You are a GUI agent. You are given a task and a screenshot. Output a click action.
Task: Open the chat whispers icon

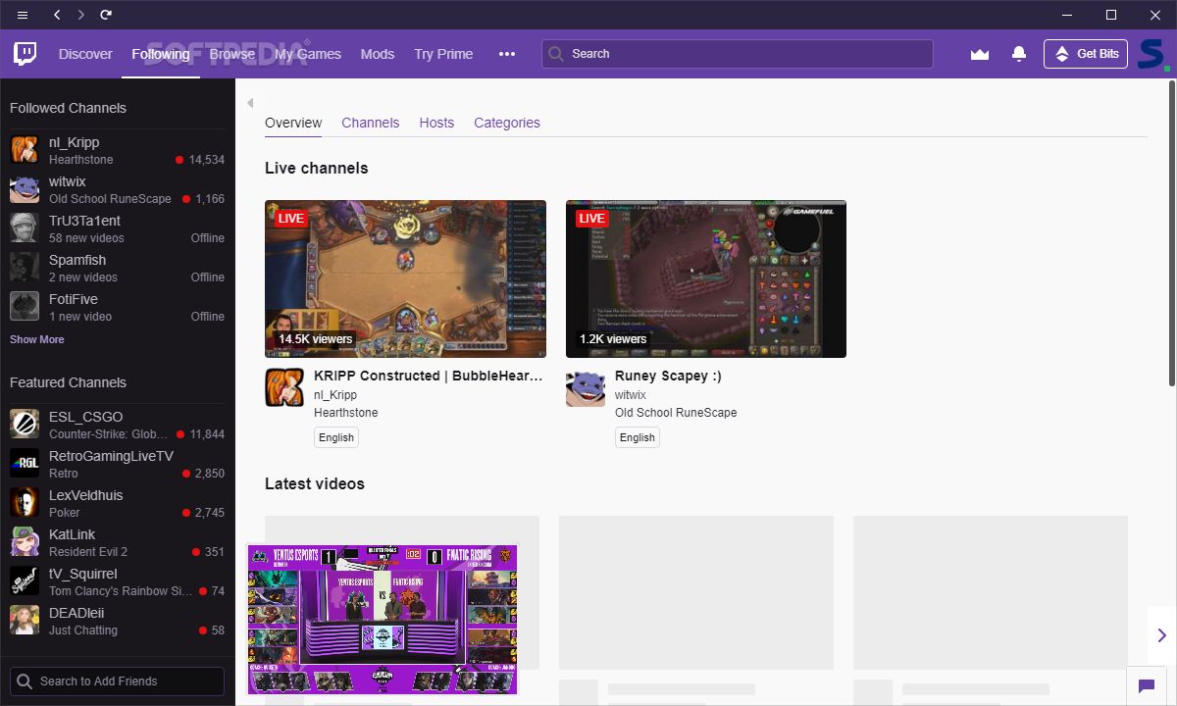1146,685
